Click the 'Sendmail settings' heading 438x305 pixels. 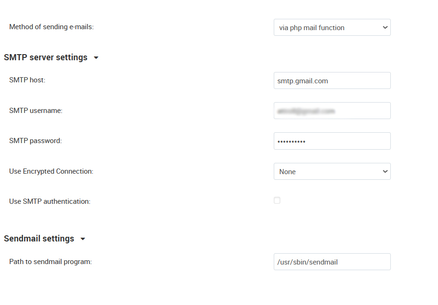coord(39,239)
